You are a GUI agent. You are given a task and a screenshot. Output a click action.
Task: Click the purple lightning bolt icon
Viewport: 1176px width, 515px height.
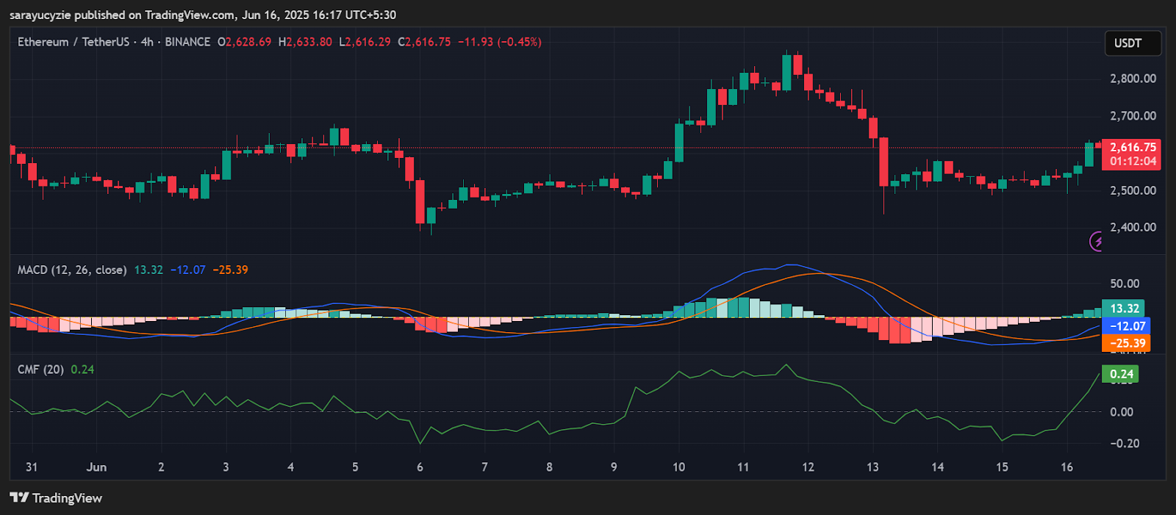1097,242
